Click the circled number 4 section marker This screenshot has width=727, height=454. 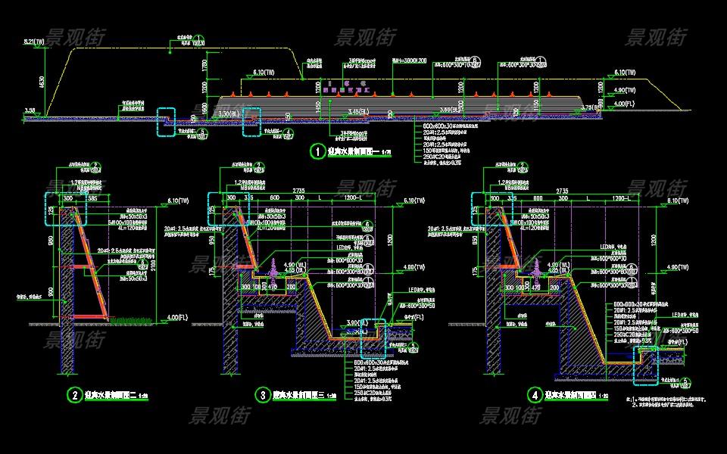(535, 394)
